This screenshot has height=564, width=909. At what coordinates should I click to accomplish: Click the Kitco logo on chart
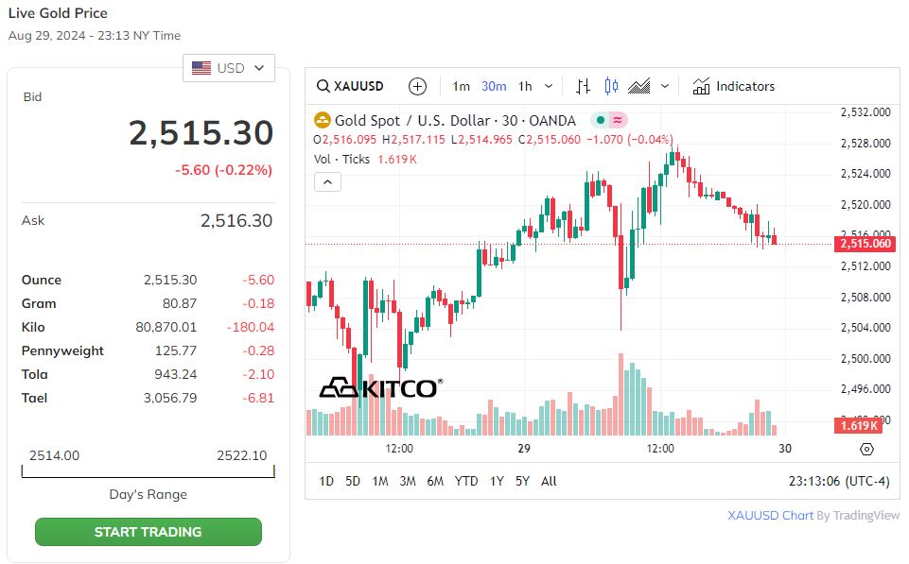coord(378,387)
